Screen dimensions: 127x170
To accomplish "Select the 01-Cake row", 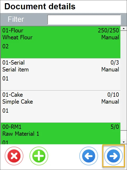I will click(61, 107).
